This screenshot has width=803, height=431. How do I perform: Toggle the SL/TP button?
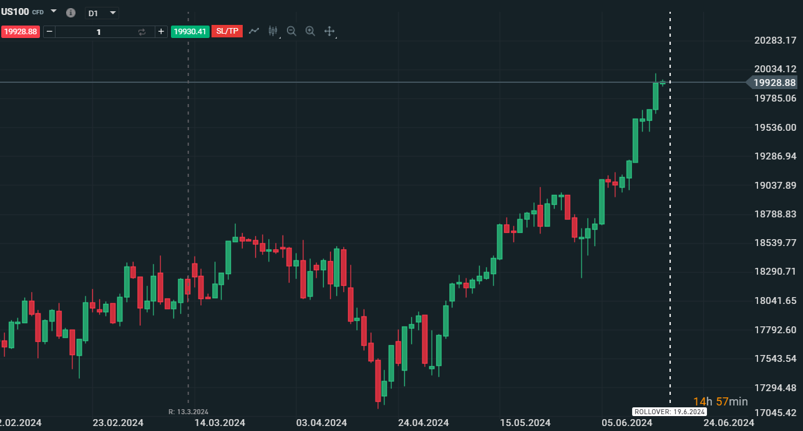click(227, 31)
